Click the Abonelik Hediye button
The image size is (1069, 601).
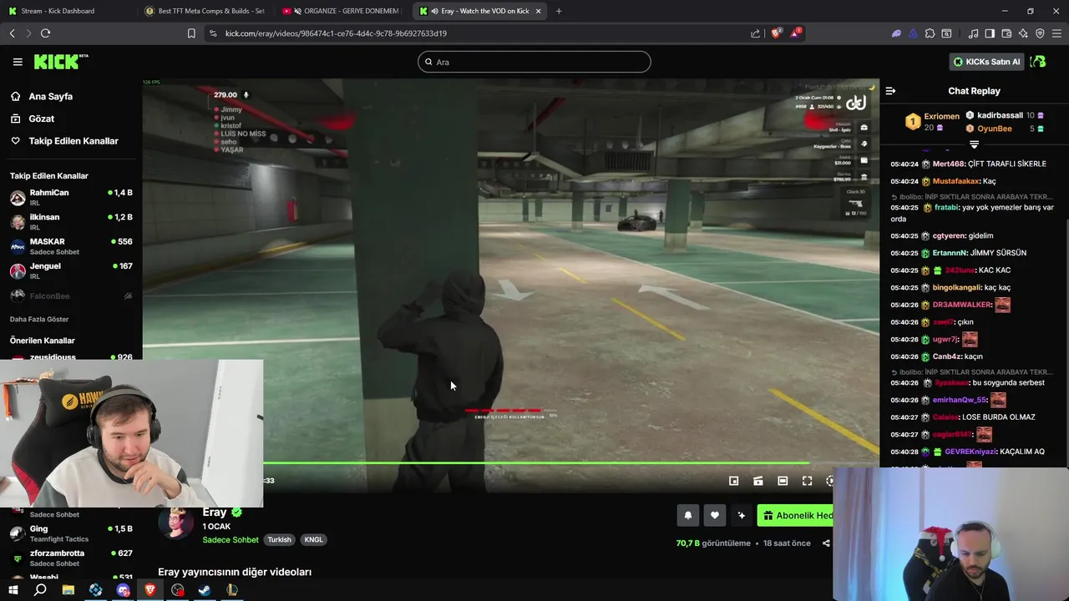tap(796, 516)
